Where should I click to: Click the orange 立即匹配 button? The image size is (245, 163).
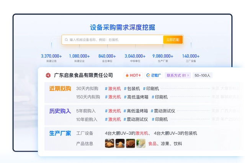point(173,40)
